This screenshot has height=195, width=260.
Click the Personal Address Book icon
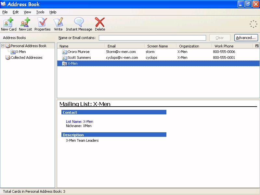pyautogui.click(x=7, y=45)
